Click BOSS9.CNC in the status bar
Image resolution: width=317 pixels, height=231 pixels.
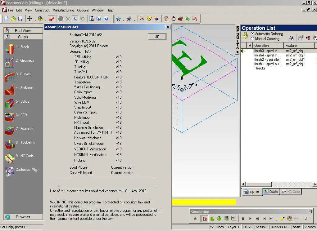point(280,227)
